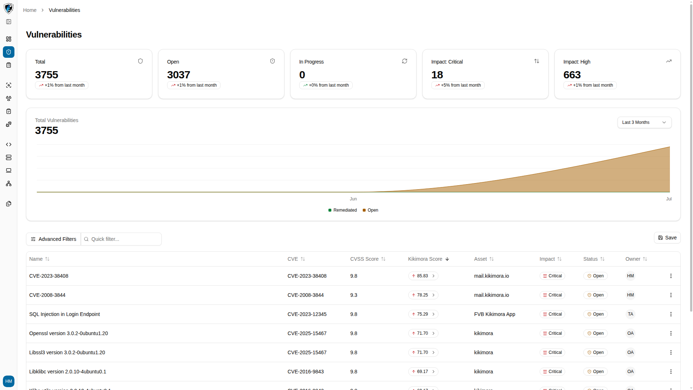Click shield icon on Total card
The height and width of the screenshot is (390, 693).
pyautogui.click(x=140, y=61)
